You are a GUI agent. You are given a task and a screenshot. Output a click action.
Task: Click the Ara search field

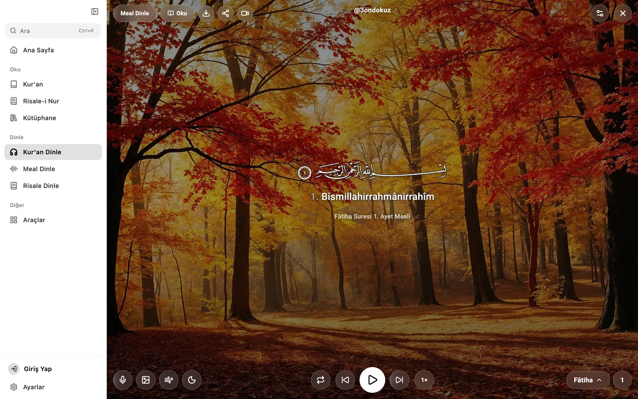click(53, 31)
